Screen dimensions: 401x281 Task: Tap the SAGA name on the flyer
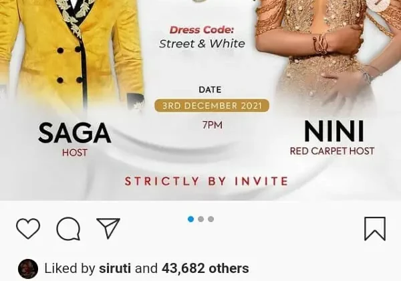tap(74, 133)
